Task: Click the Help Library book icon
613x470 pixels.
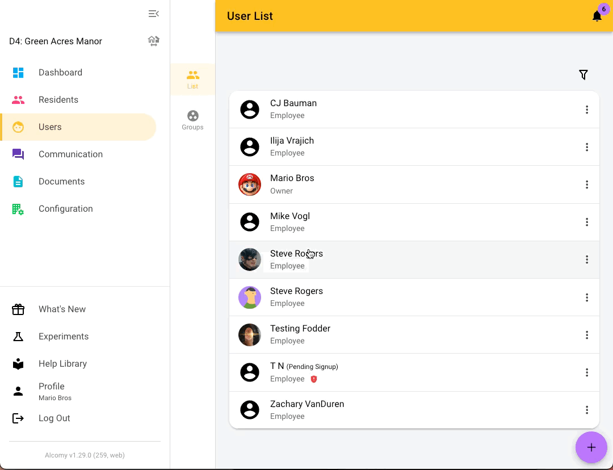Action: tap(18, 364)
